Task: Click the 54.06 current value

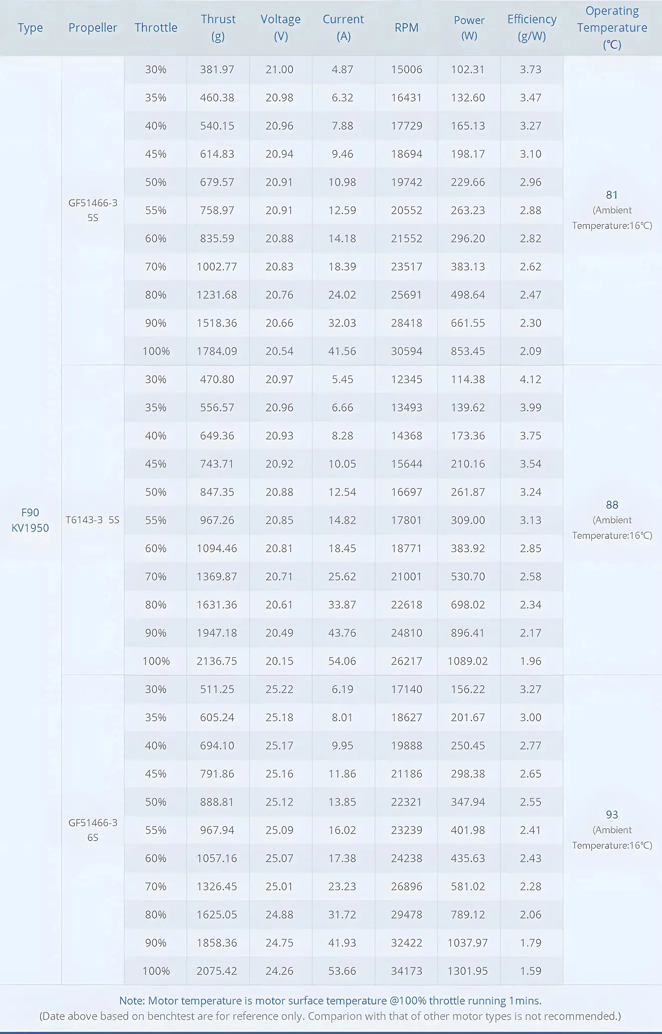Action: coord(343,661)
